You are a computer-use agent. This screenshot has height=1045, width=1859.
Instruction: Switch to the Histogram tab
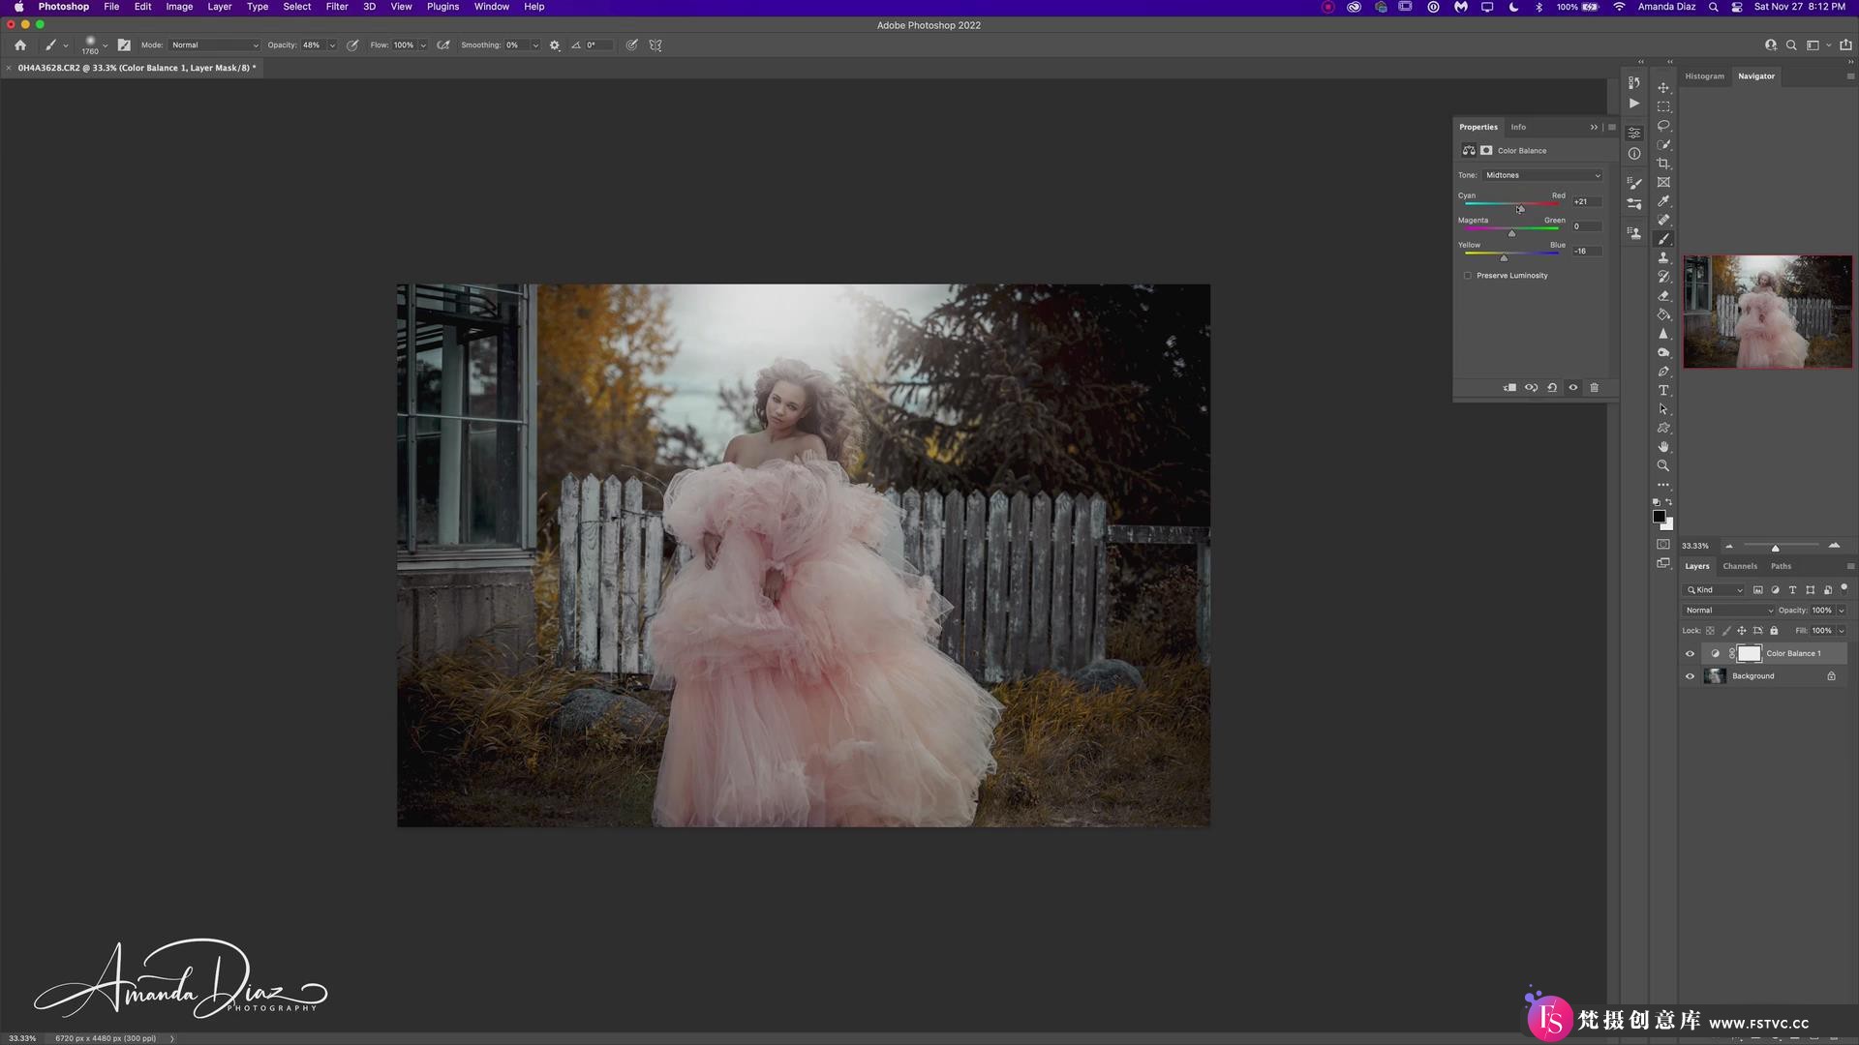(x=1704, y=76)
